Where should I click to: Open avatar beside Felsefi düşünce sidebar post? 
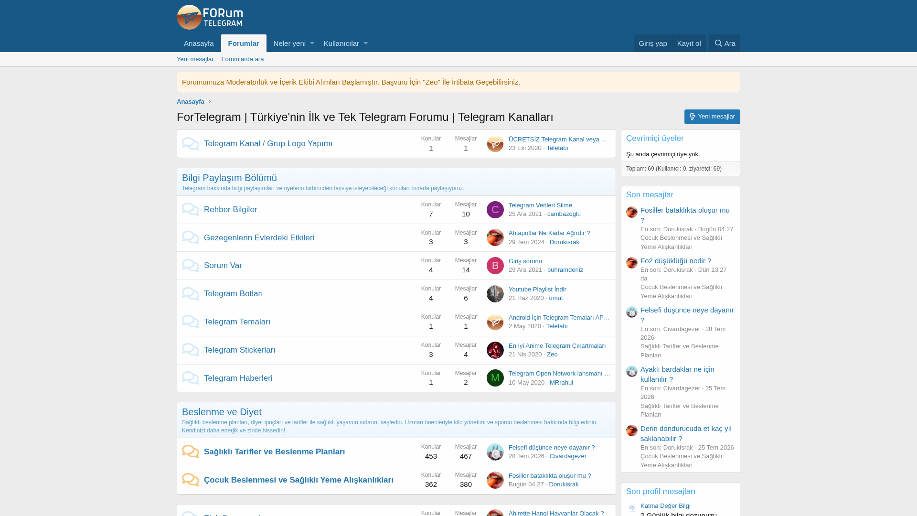(632, 312)
